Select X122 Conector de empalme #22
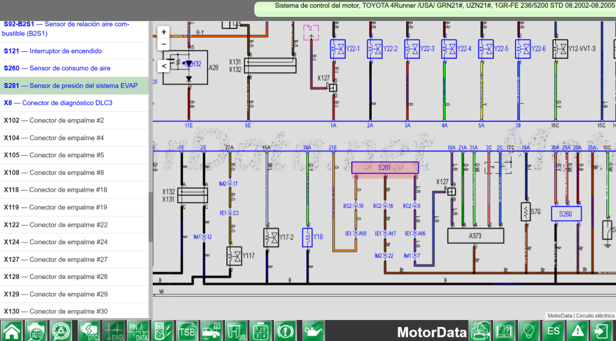 point(74,225)
